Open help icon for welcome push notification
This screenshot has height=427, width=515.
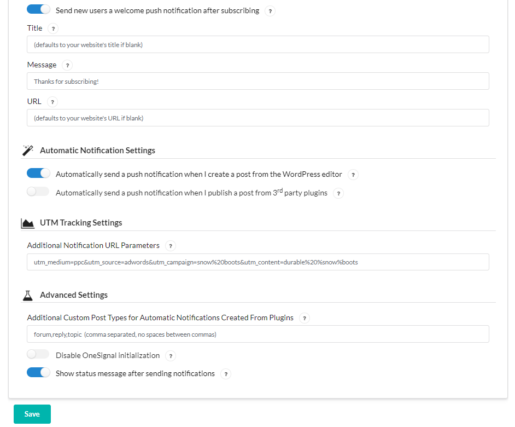(x=270, y=11)
